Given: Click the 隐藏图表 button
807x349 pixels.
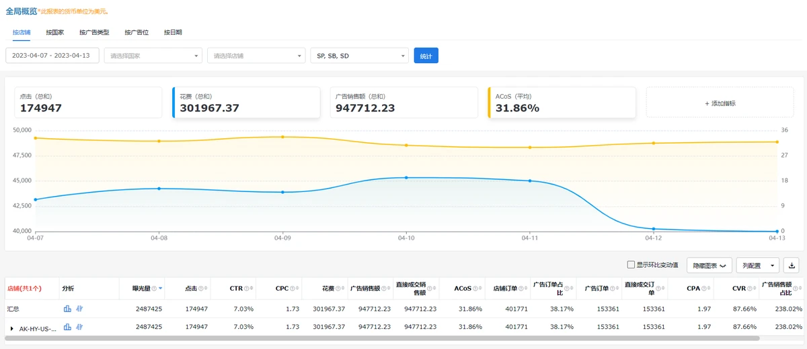Looking at the screenshot, I should (x=709, y=266).
